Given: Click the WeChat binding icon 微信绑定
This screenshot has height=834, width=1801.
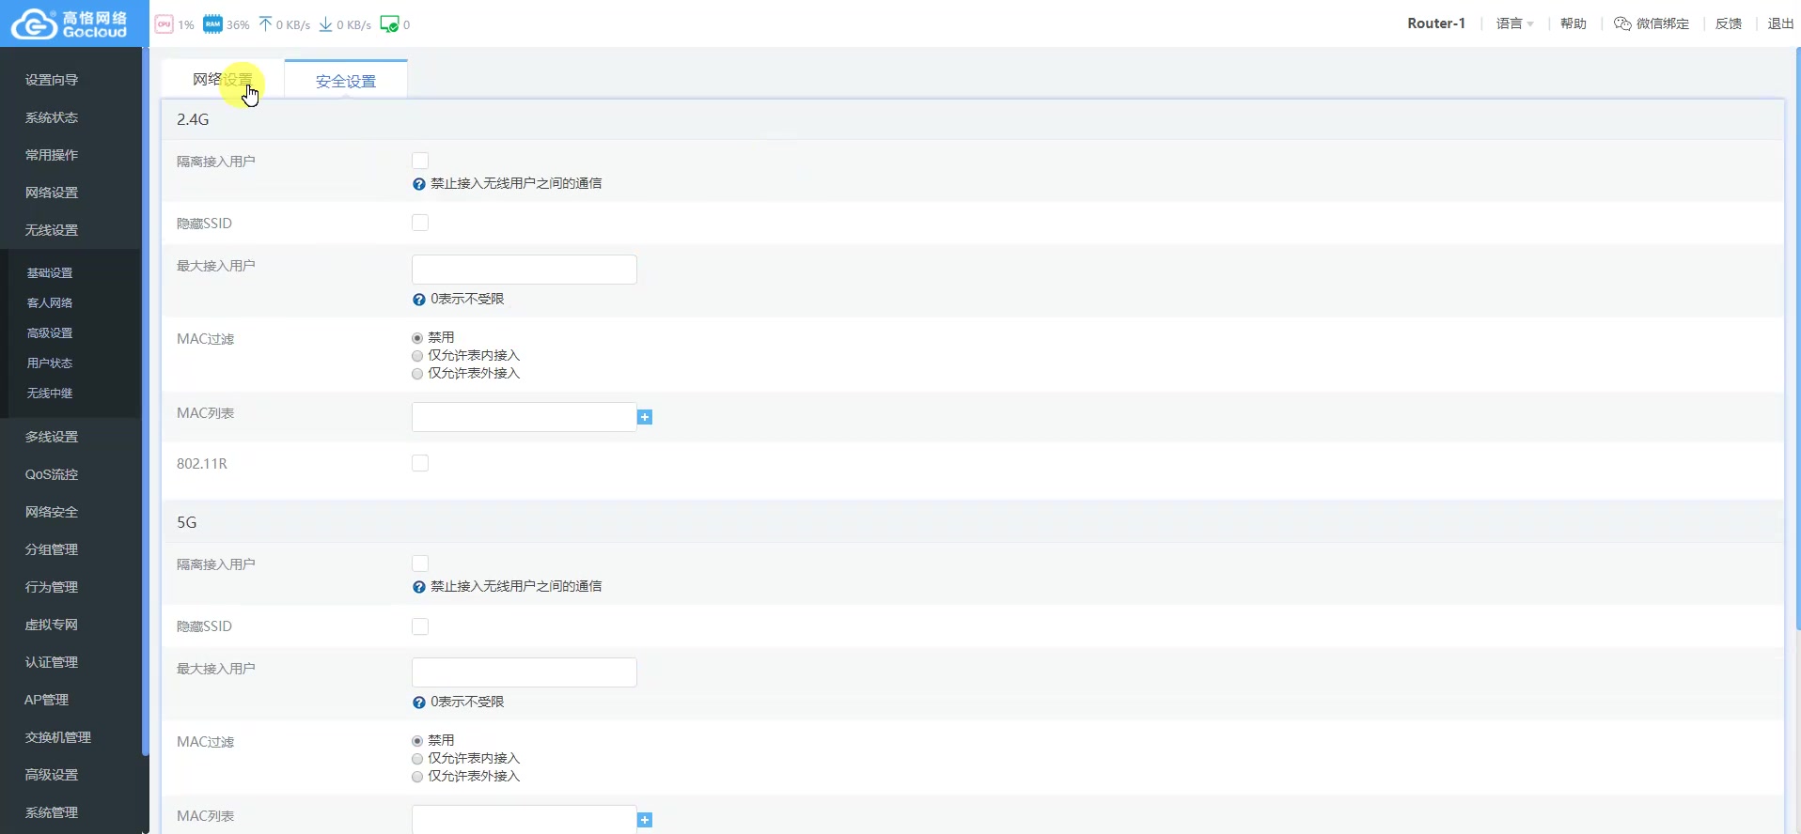Looking at the screenshot, I should coord(1622,23).
